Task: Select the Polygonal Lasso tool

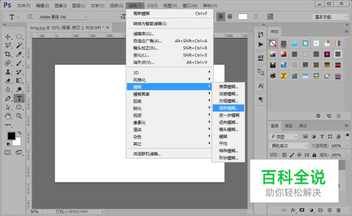Action: (x=8, y=46)
